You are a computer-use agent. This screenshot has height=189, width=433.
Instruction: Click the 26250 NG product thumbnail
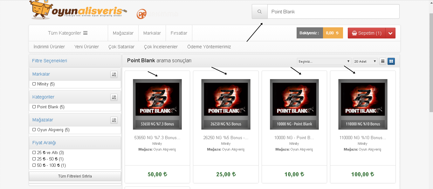click(x=226, y=104)
